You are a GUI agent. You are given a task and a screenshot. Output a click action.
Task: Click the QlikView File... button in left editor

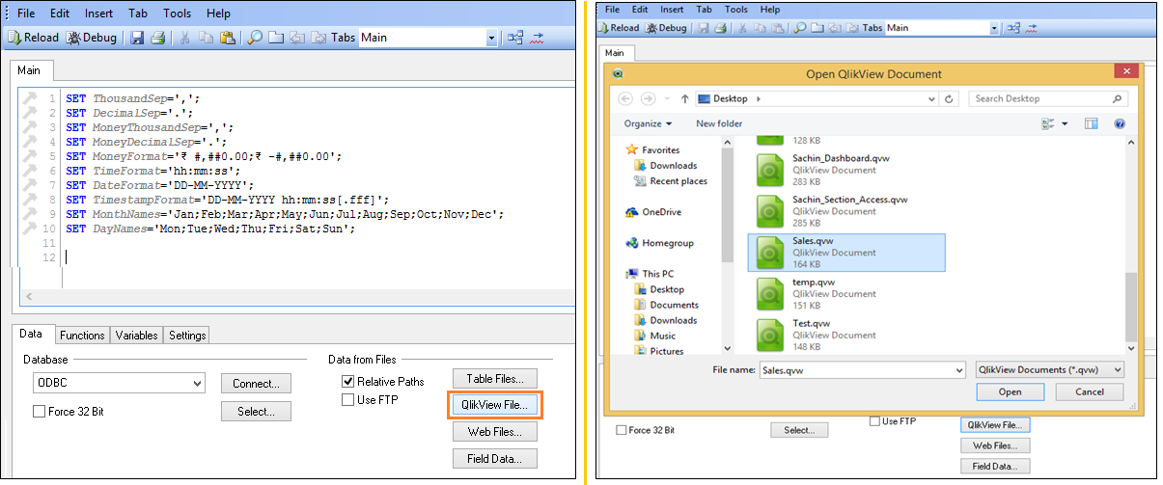point(495,405)
